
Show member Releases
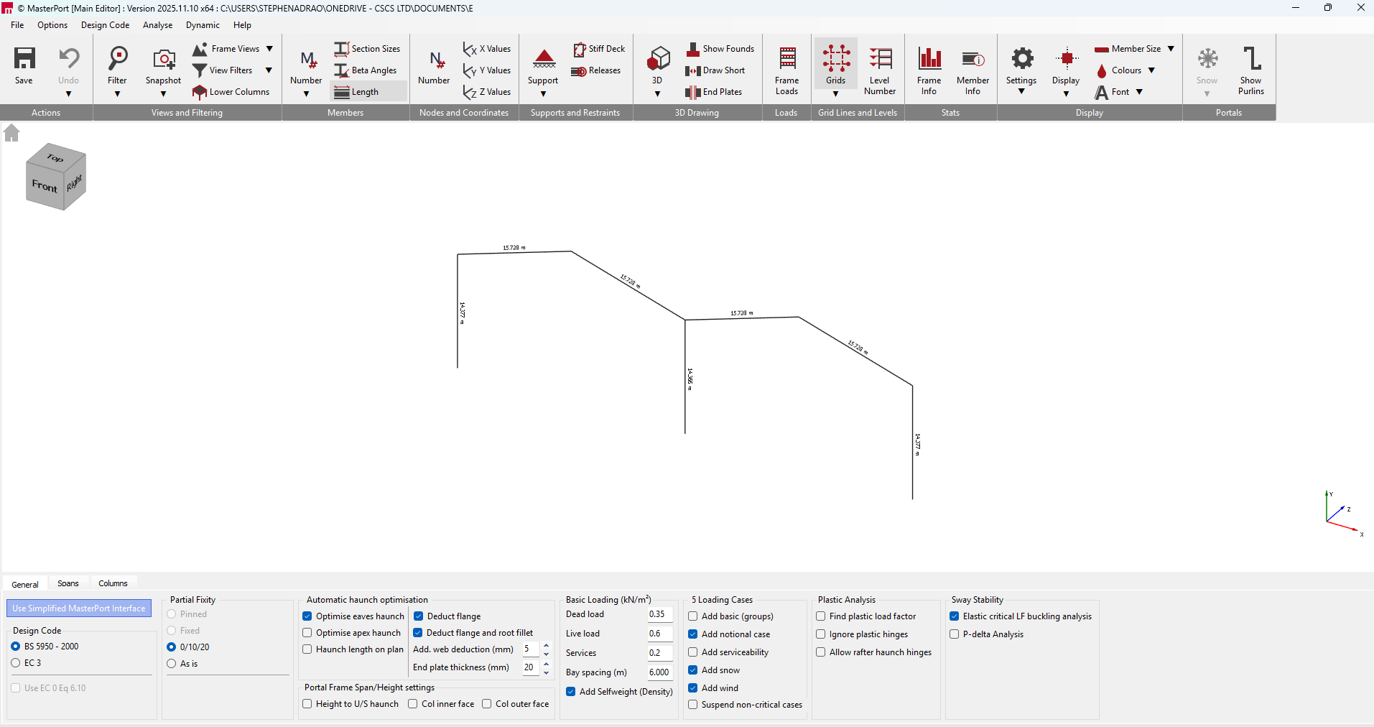point(595,70)
